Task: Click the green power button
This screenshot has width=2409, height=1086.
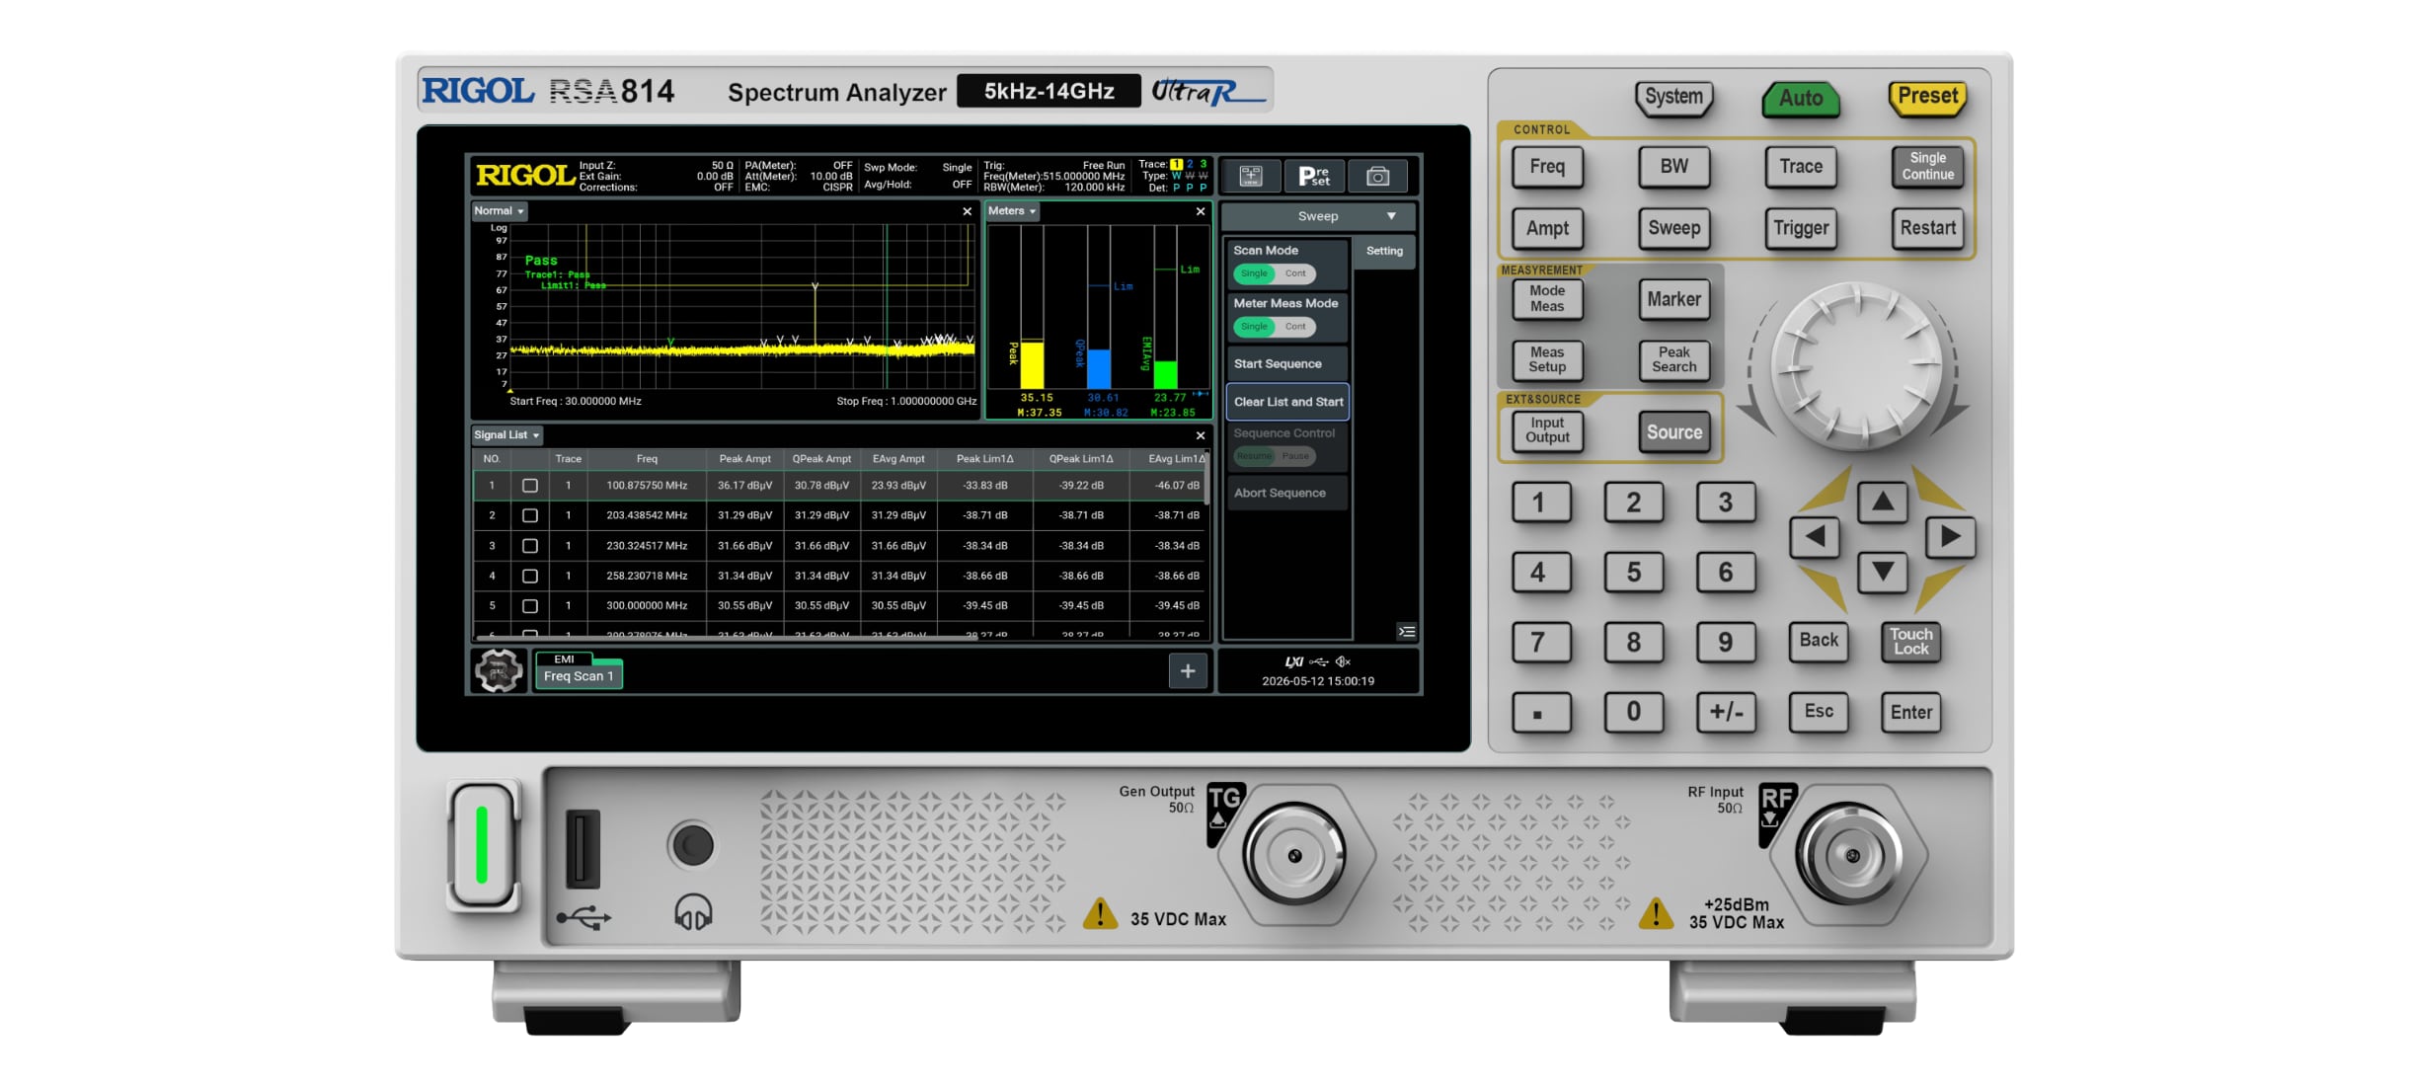Action: [483, 845]
